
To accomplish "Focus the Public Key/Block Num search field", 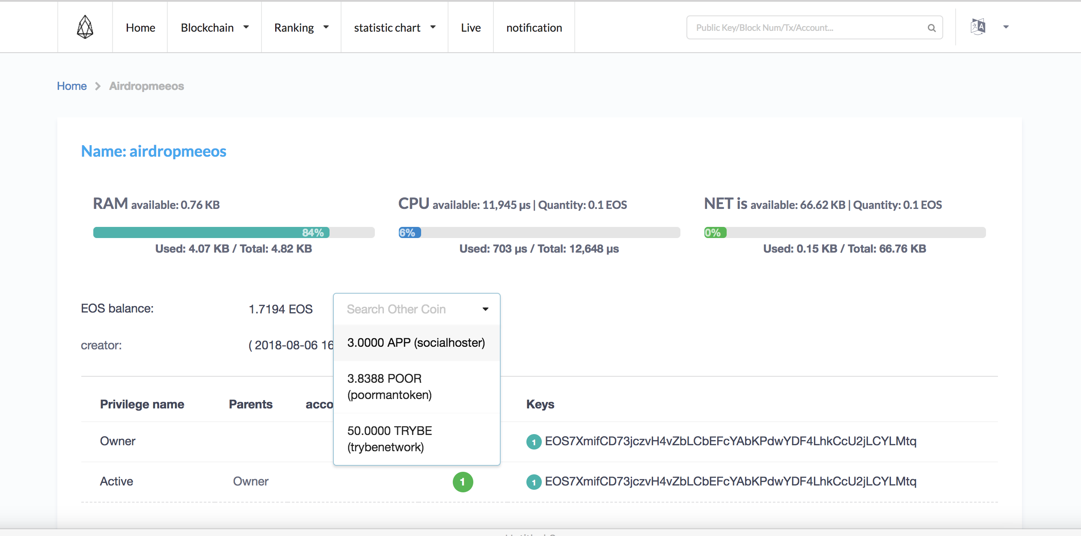I will [x=805, y=28].
